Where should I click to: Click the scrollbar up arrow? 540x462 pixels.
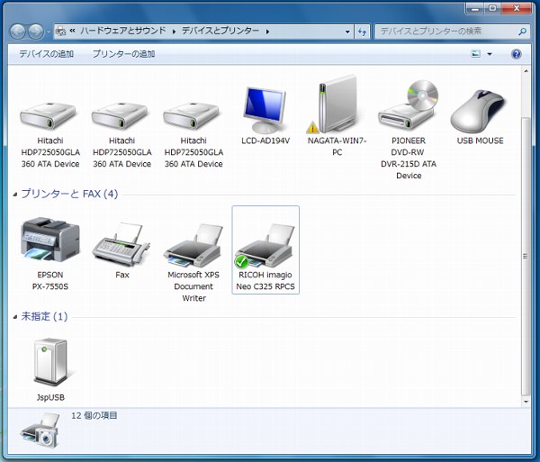click(x=526, y=71)
